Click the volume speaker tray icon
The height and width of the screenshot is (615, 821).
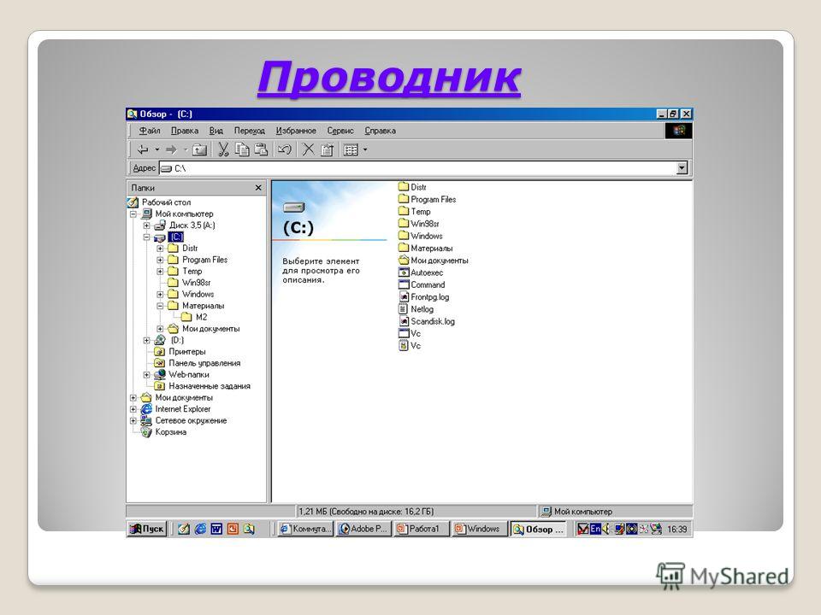[606, 530]
